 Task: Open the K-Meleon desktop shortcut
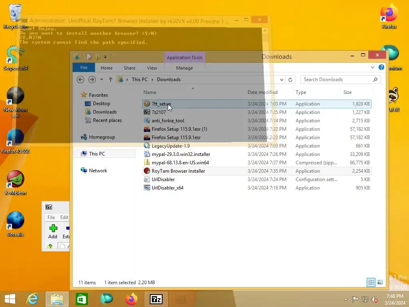click(x=15, y=183)
